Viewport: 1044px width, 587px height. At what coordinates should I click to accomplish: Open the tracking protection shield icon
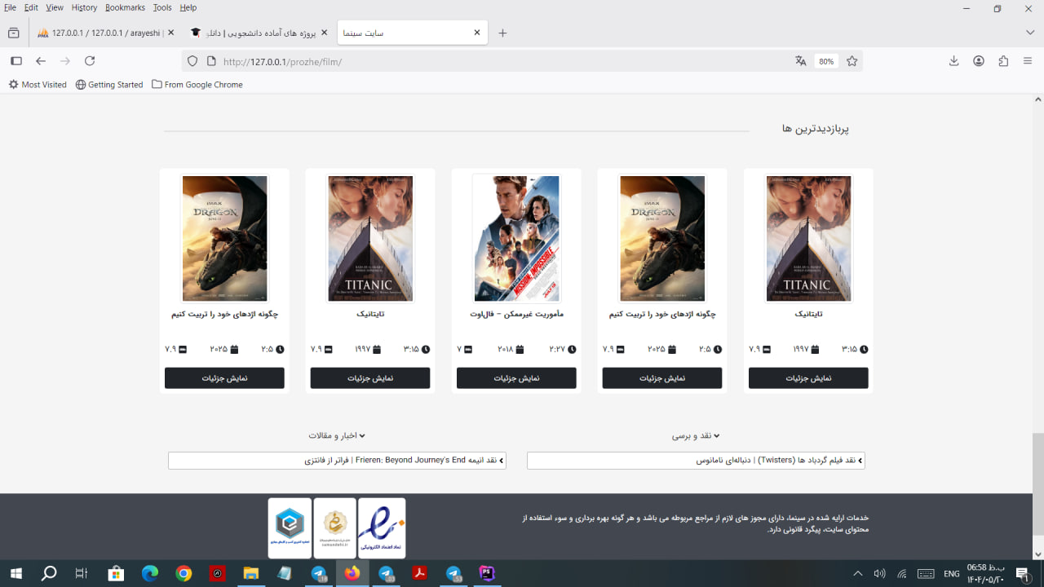point(192,61)
